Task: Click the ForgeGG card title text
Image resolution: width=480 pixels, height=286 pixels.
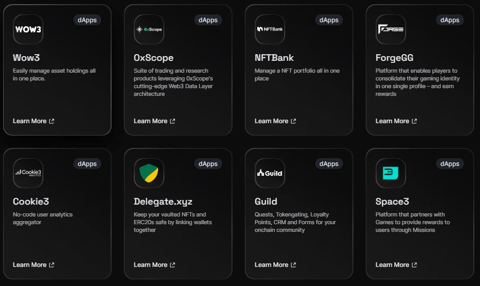Action: pos(394,58)
